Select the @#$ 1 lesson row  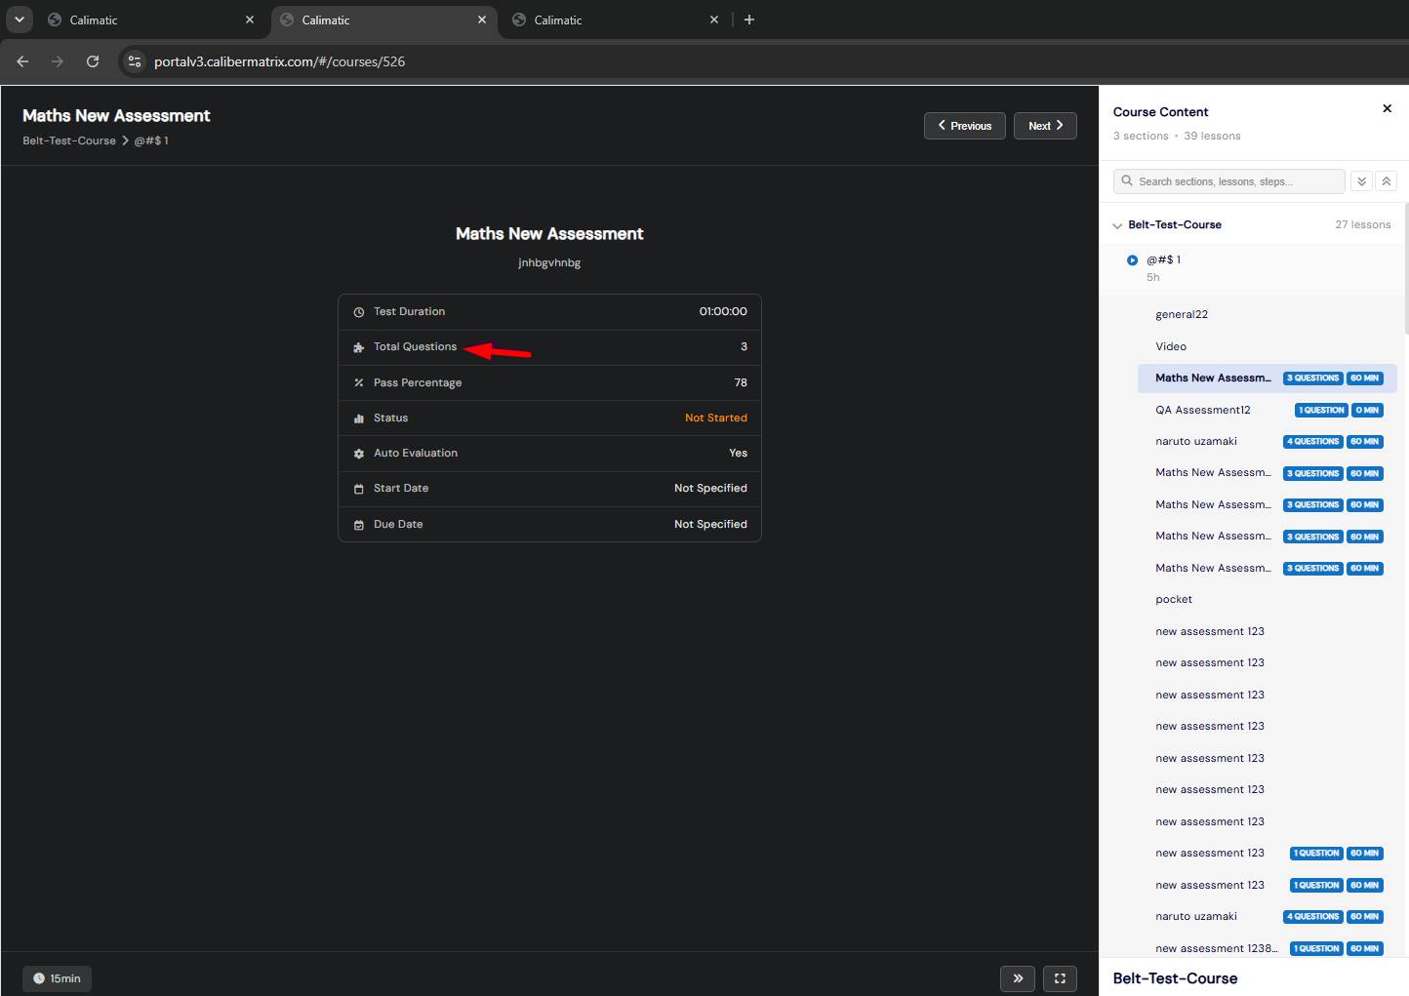(1254, 268)
